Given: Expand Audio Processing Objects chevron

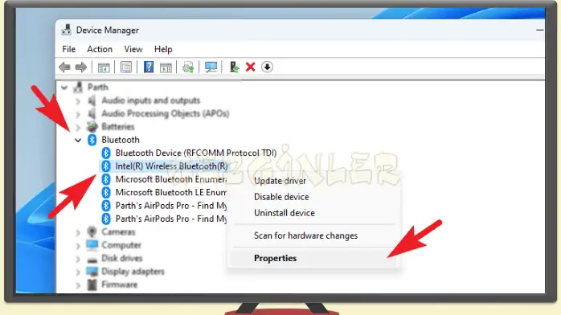Looking at the screenshot, I should click(78, 114).
